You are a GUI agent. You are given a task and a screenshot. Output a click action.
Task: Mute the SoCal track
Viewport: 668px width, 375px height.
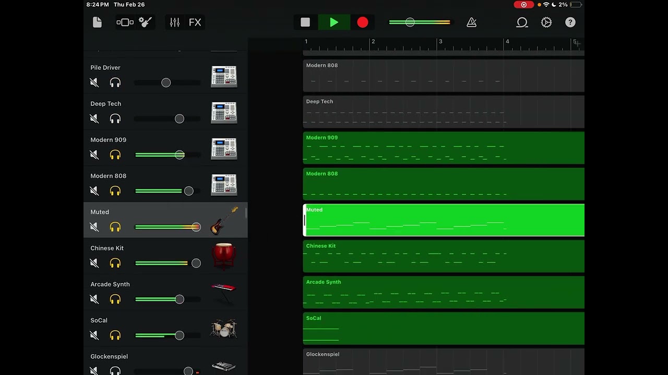[x=94, y=335]
